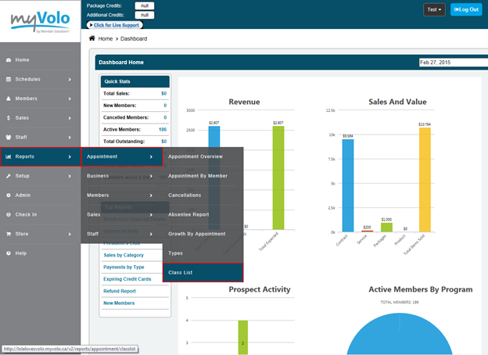This screenshot has width=488, height=355.
Task: Click the Store cart icon
Action: pyautogui.click(x=8, y=233)
